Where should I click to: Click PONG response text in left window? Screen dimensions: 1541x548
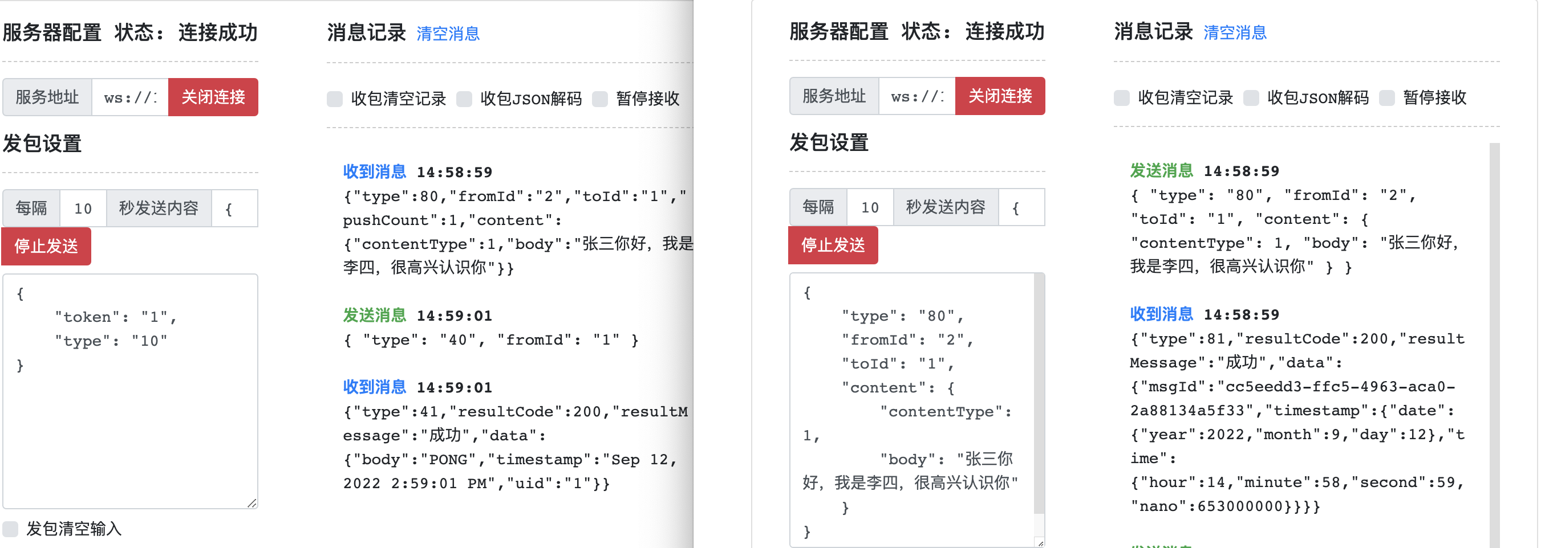click(x=452, y=460)
